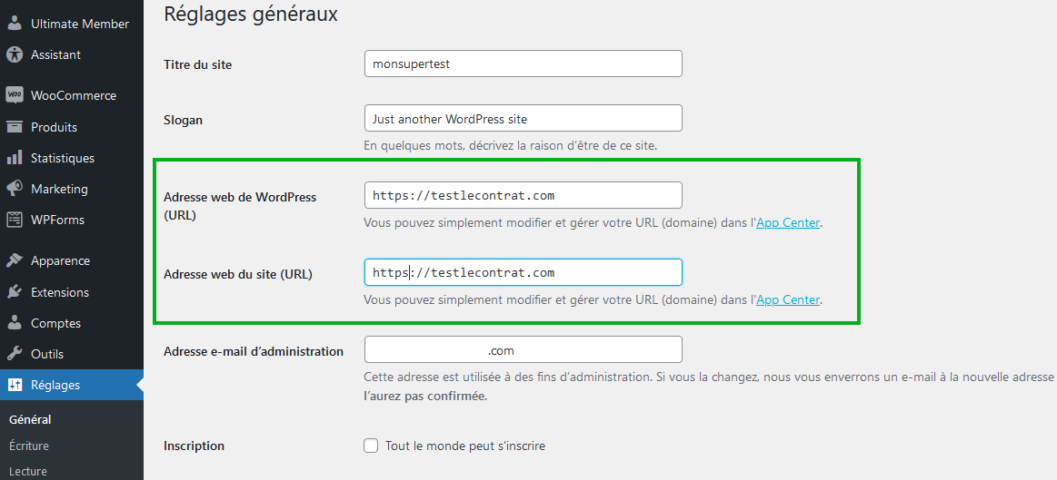Click the Outils wrench icon
The image size is (1057, 480).
15,354
